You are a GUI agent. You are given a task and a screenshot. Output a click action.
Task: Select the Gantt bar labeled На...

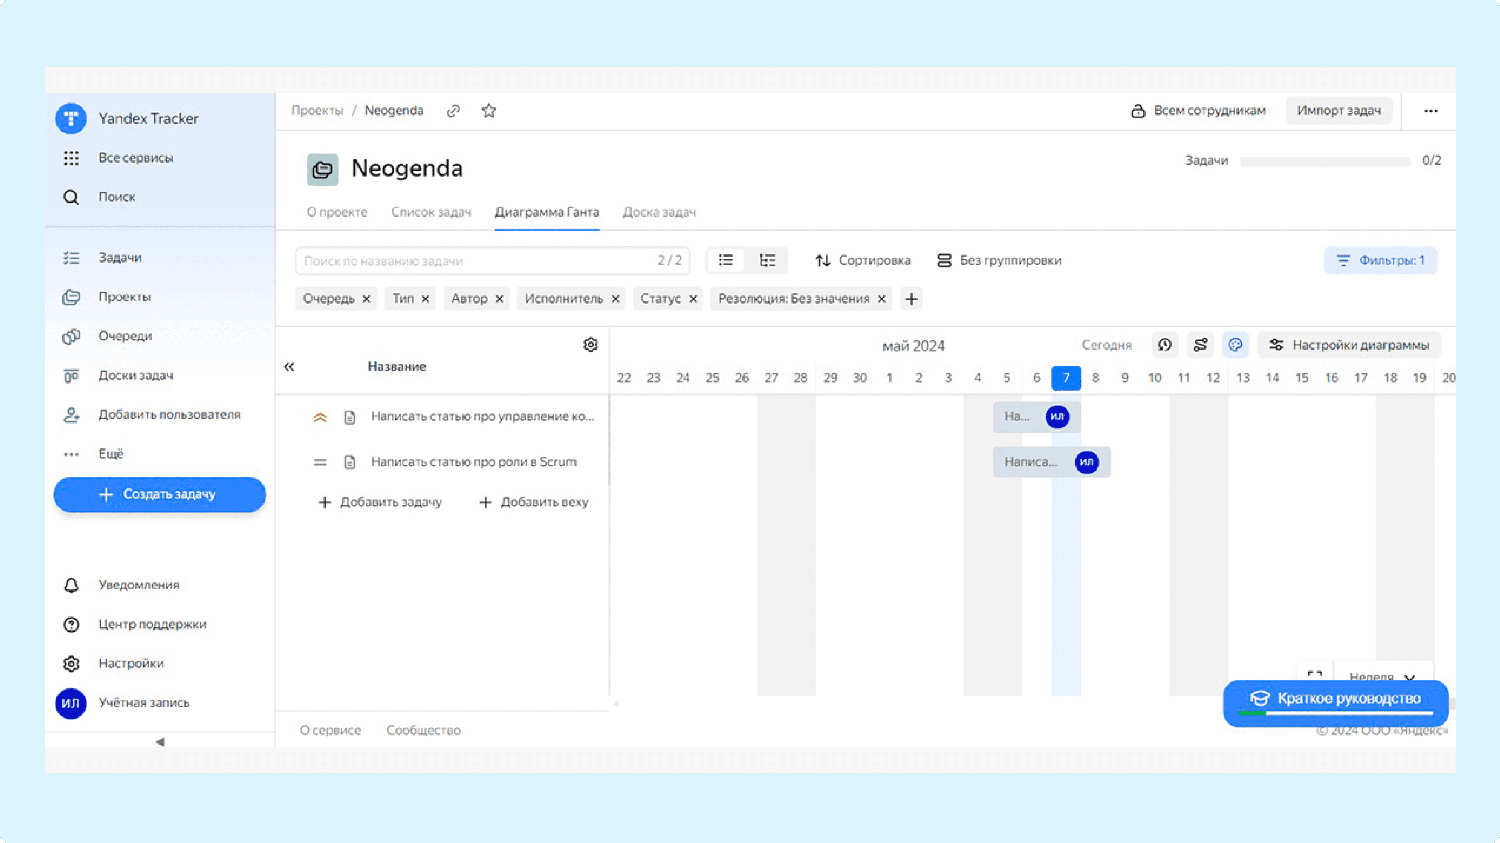pos(1036,417)
